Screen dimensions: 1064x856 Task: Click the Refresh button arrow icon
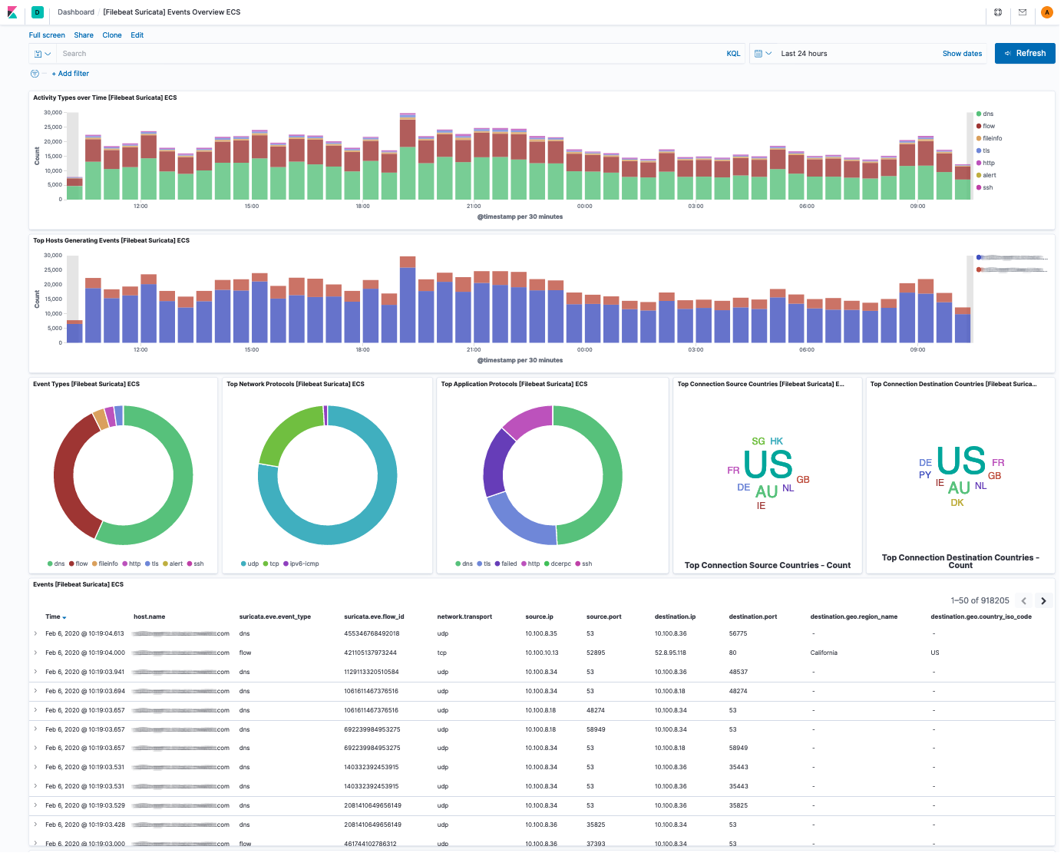click(x=1007, y=53)
